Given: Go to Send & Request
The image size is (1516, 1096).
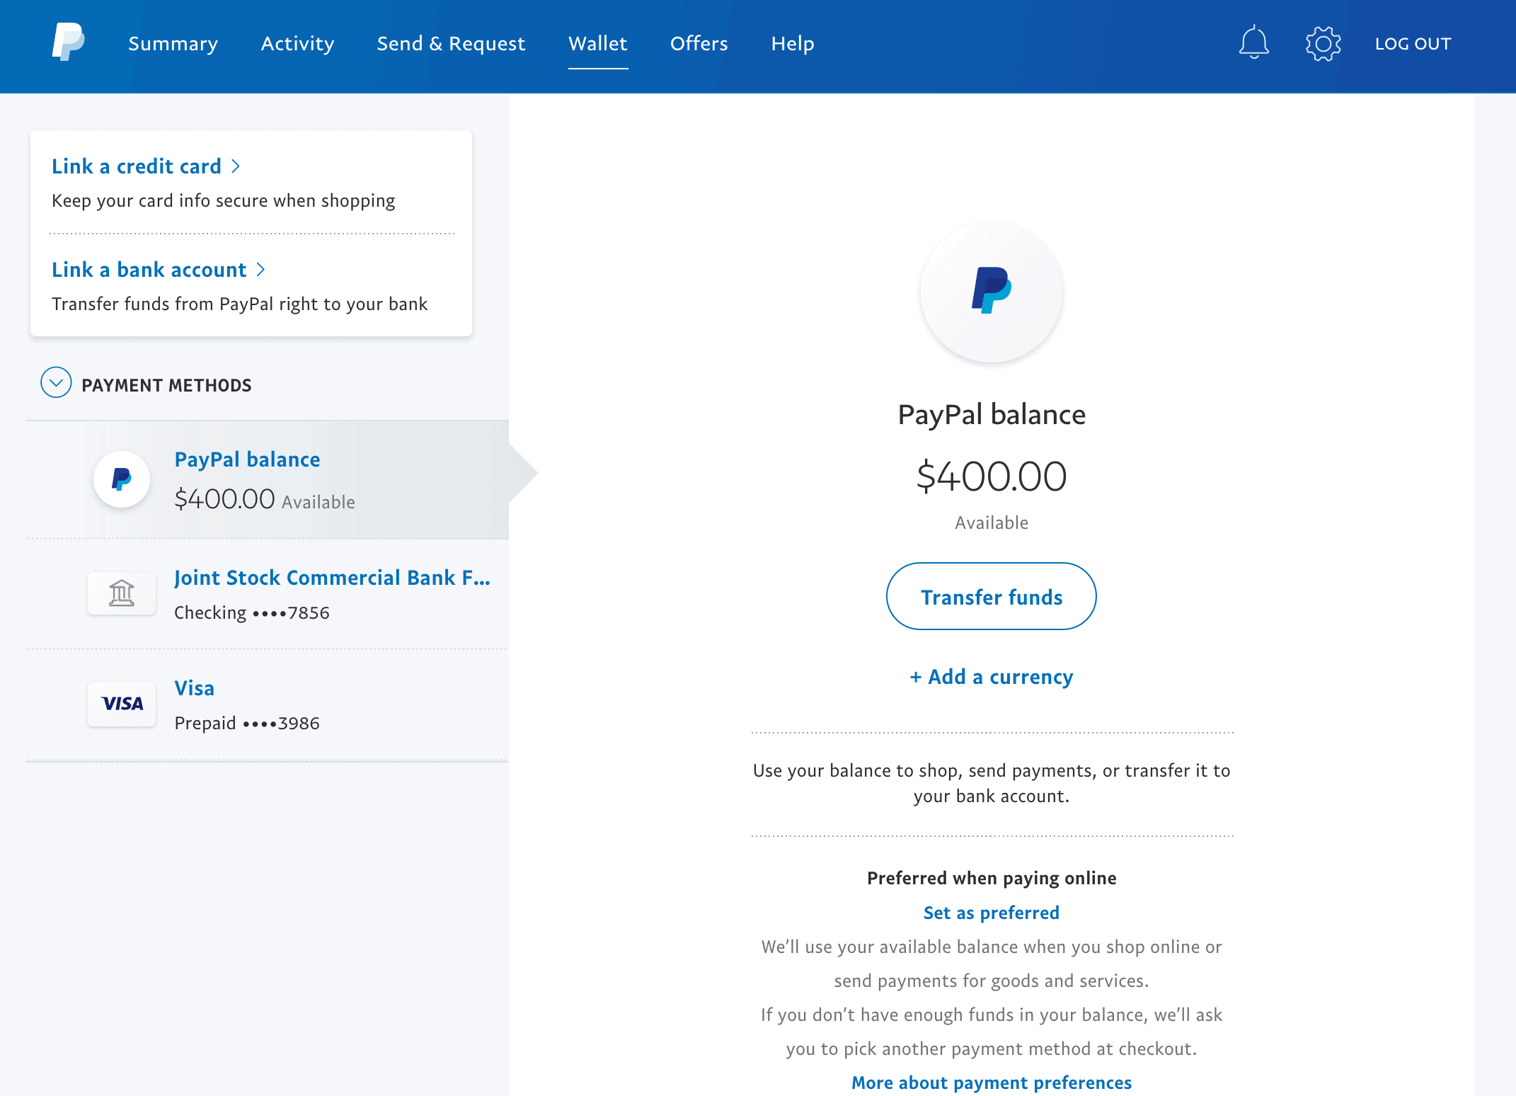Looking at the screenshot, I should (451, 43).
